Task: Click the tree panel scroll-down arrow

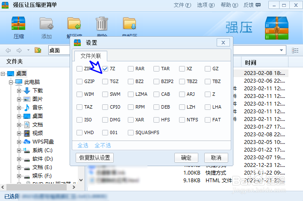Action: 81,180
